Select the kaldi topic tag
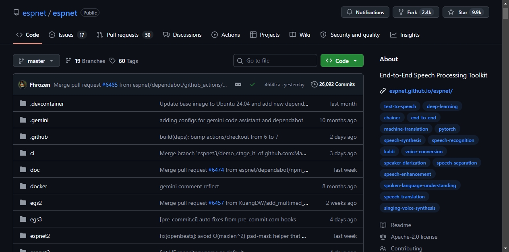 (x=389, y=152)
